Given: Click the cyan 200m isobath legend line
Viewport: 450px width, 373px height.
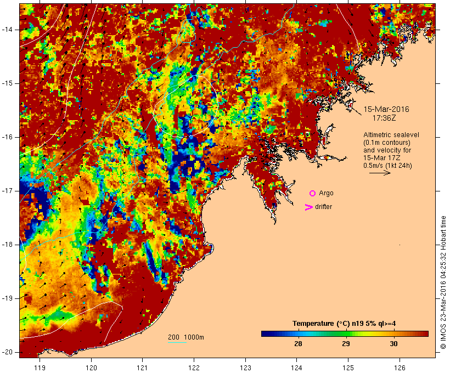Looking at the screenshot, I should [x=177, y=342].
